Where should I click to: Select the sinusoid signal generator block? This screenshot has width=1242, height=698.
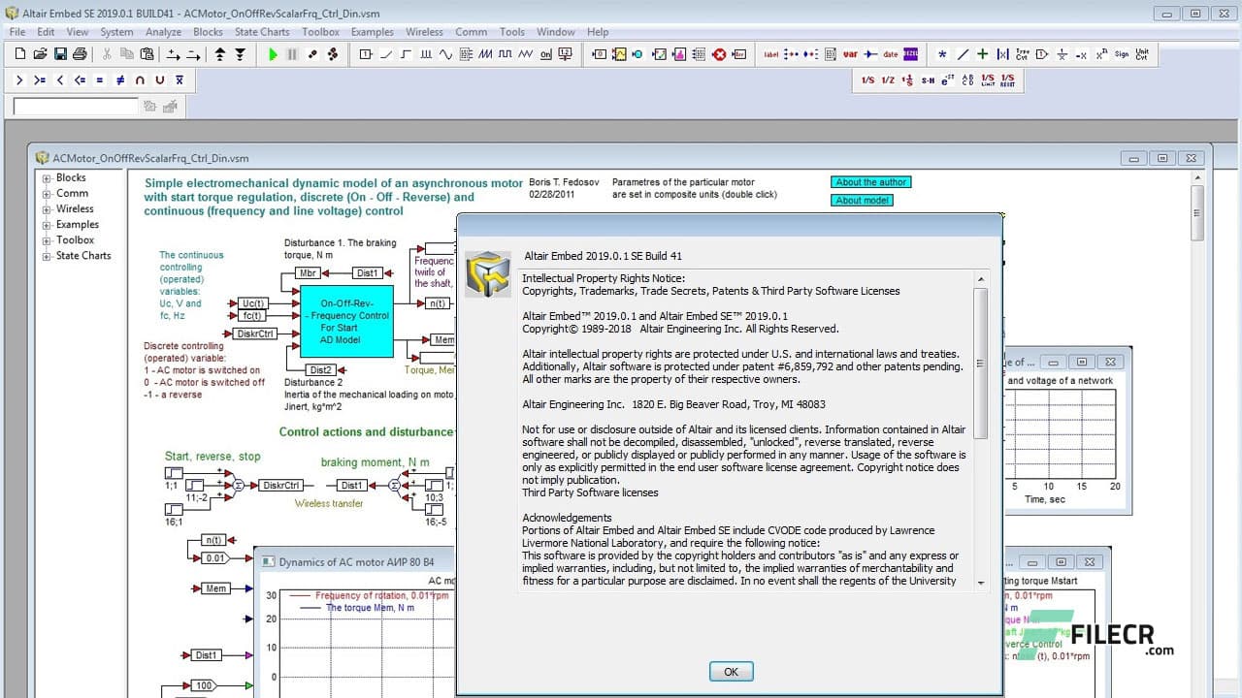click(x=446, y=54)
